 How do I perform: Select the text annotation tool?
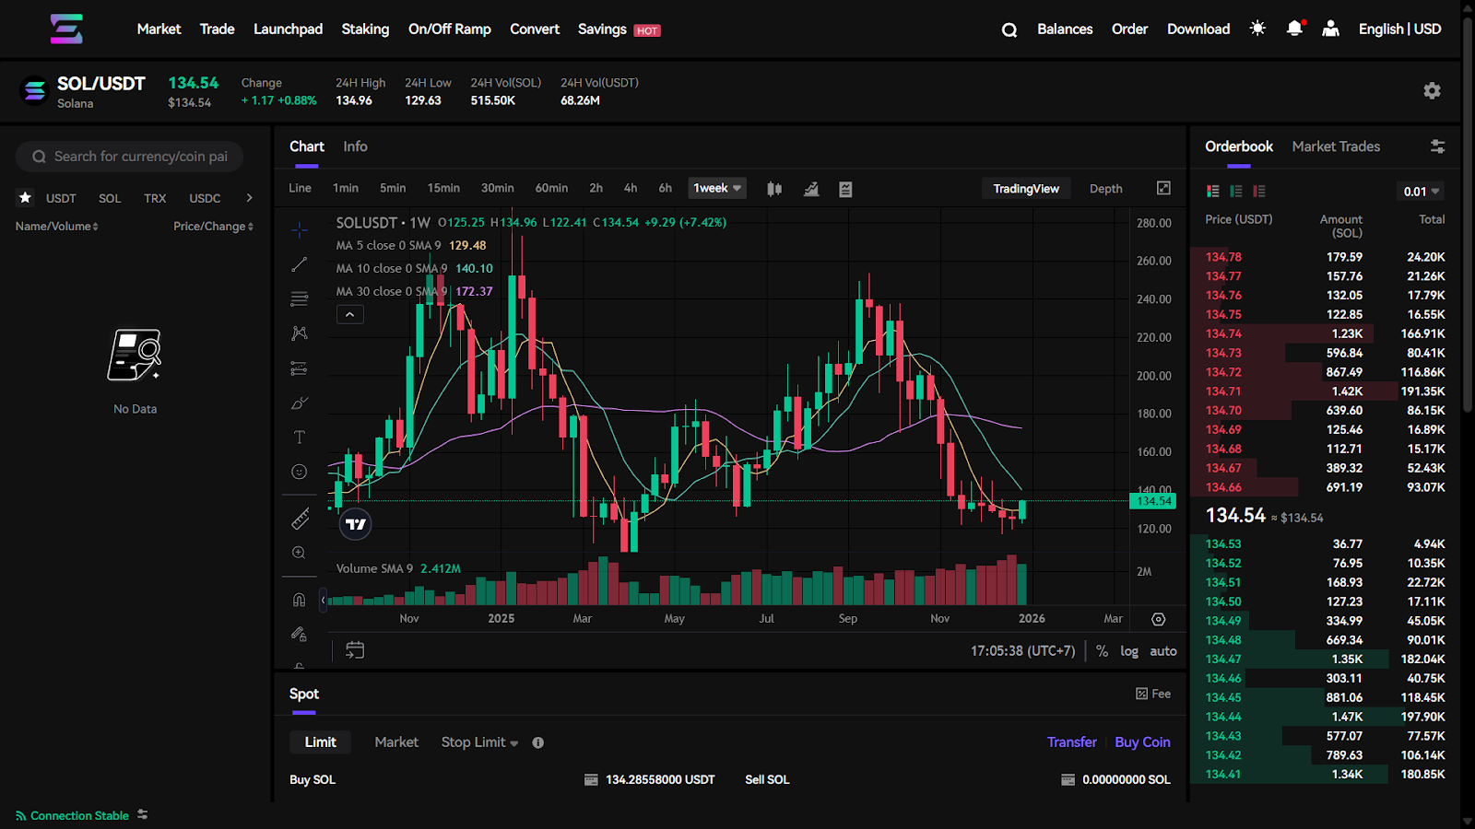pos(299,437)
